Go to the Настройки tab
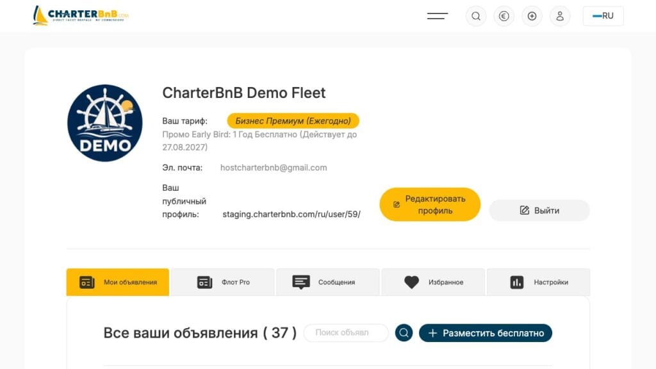656x369 pixels. coord(538,282)
